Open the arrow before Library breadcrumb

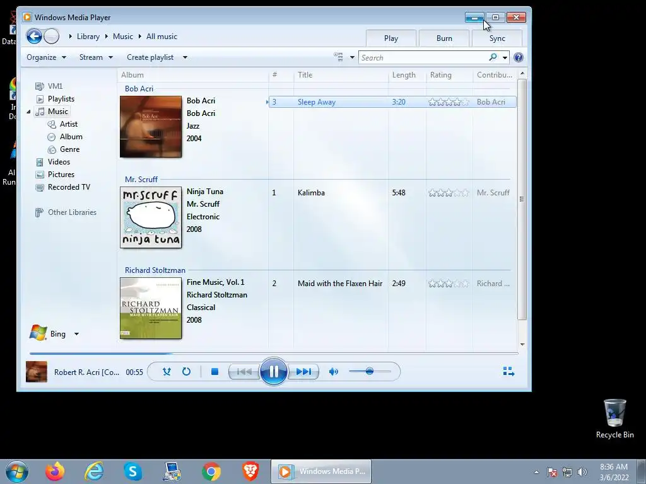(71, 36)
